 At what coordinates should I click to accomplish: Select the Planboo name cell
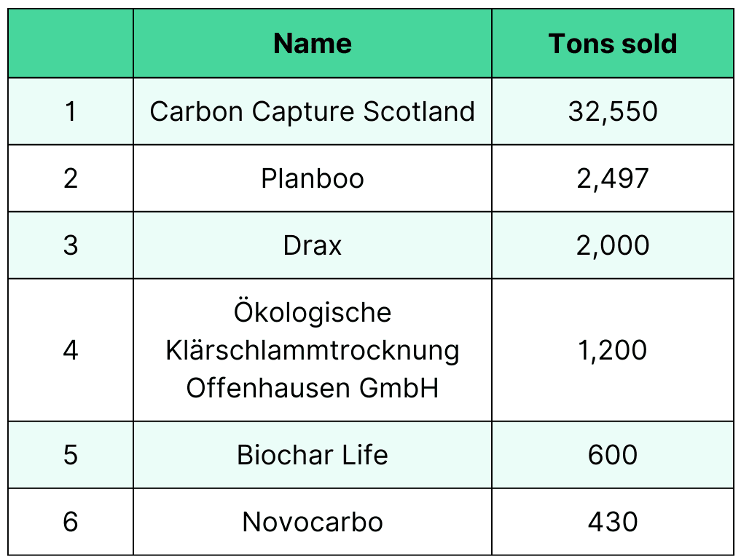313,178
